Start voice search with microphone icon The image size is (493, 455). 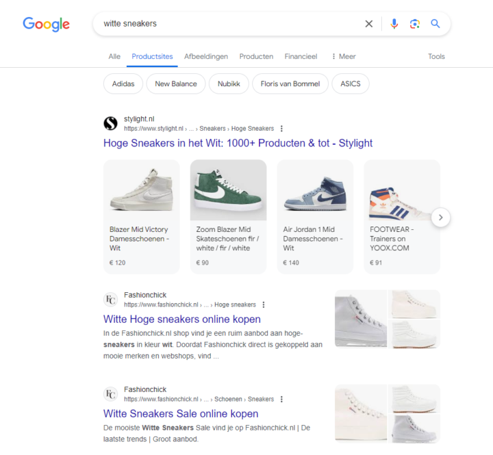(394, 23)
